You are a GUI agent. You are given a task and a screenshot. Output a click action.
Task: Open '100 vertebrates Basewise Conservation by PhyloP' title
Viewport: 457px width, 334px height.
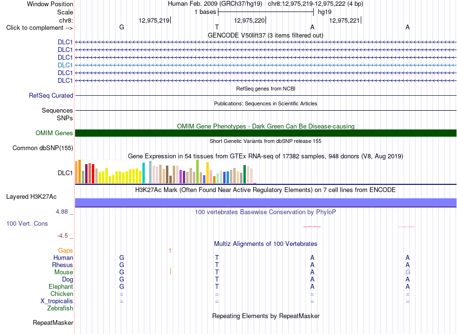point(265,212)
